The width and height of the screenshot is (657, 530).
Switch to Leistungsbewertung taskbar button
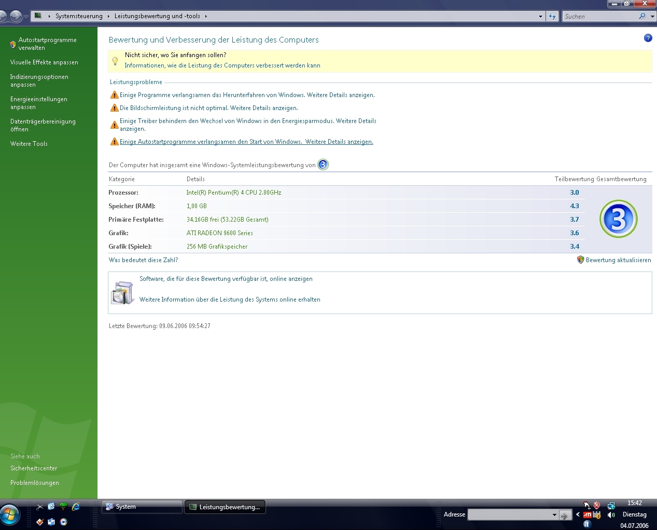225,507
